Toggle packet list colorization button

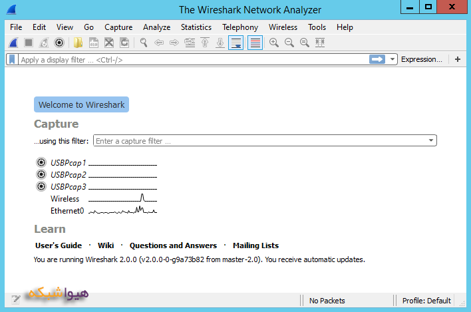254,43
